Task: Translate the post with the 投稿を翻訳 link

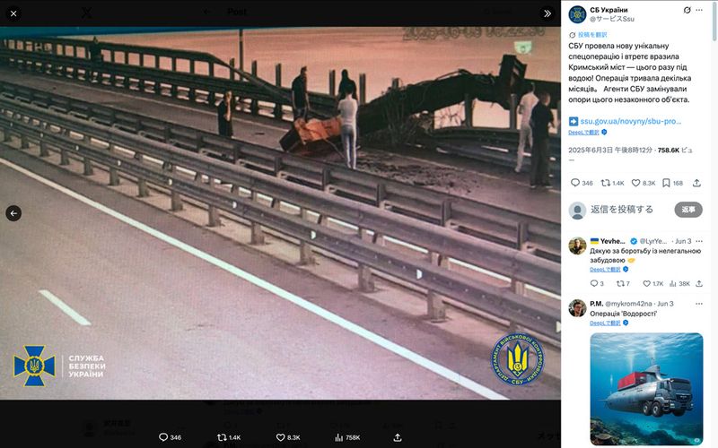Action: (592, 35)
